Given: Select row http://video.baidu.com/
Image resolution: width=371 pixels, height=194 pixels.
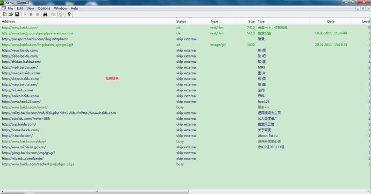Looking at the screenshot, I should [x=185, y=78].
